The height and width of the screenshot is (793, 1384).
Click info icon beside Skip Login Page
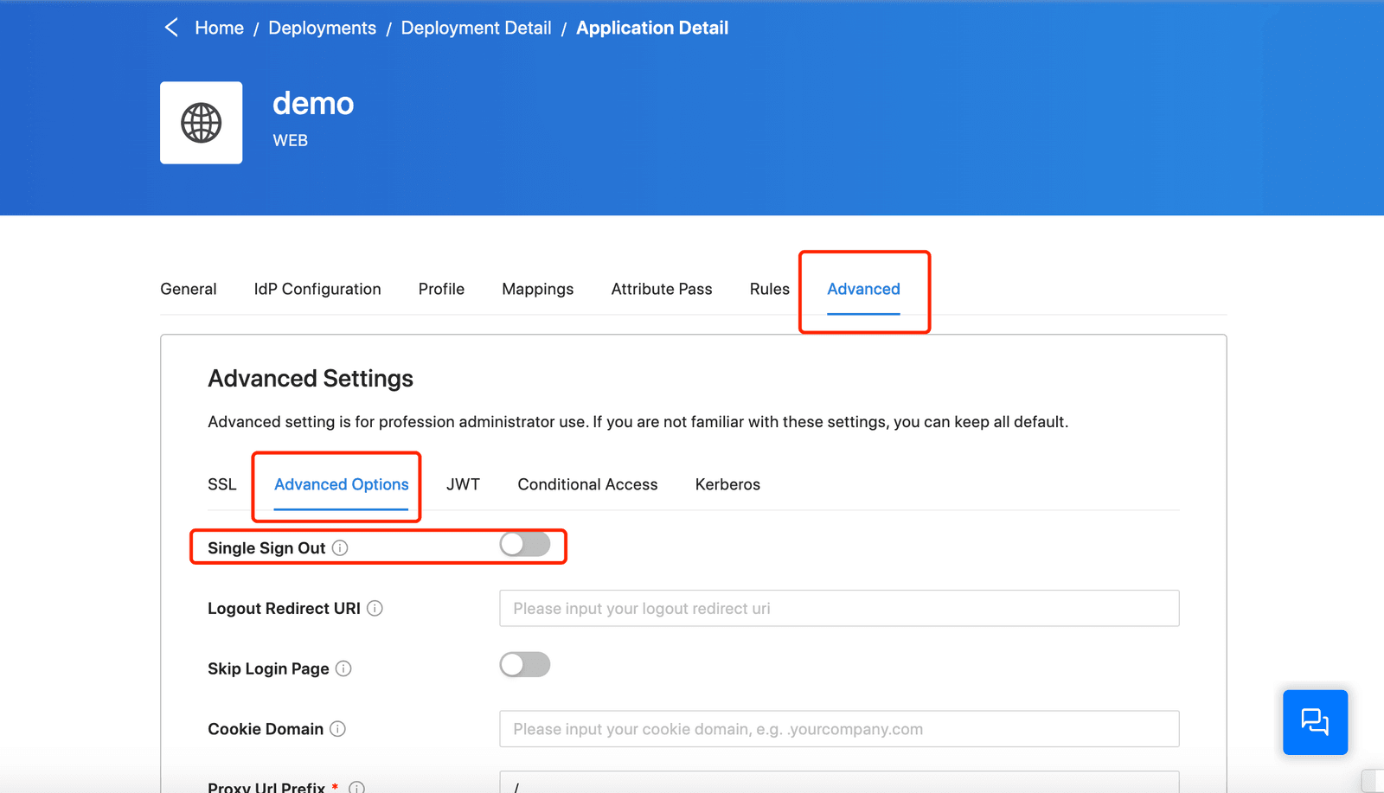tap(343, 668)
